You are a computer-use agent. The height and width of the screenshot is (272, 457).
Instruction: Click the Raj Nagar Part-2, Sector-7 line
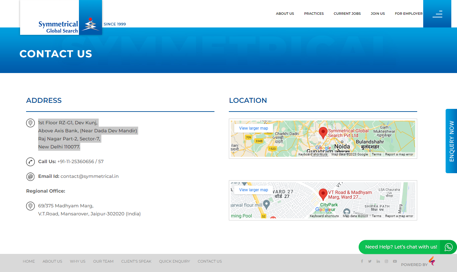[69, 139]
